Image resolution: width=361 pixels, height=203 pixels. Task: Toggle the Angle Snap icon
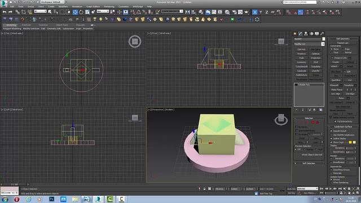(139, 12)
